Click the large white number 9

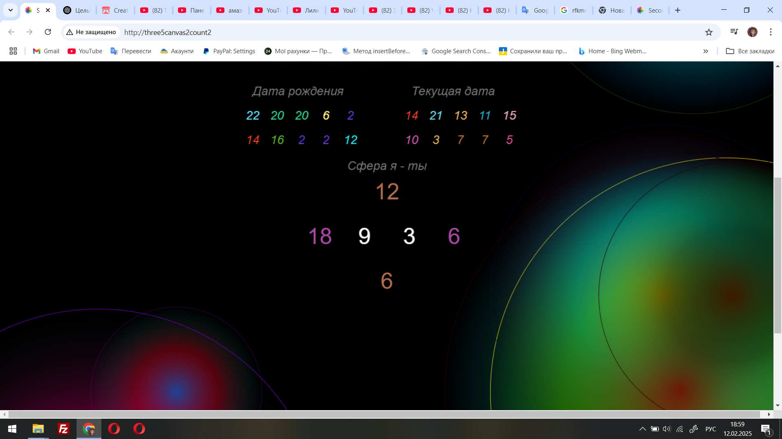coord(365,236)
